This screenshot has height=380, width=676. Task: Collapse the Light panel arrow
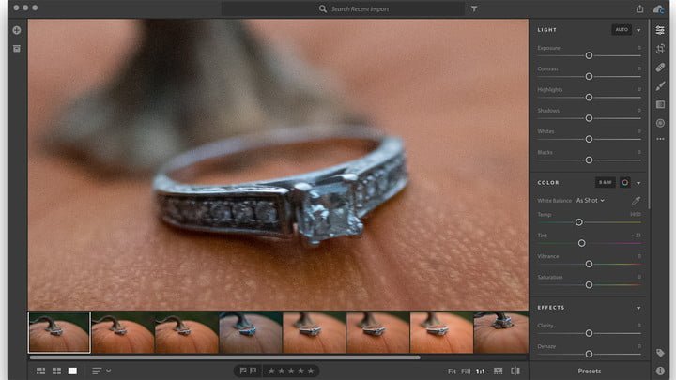638,30
